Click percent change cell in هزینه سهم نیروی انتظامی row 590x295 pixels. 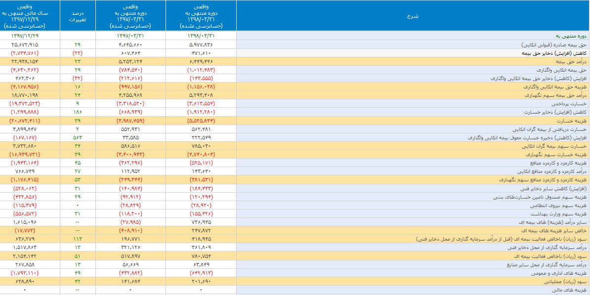click(x=78, y=206)
